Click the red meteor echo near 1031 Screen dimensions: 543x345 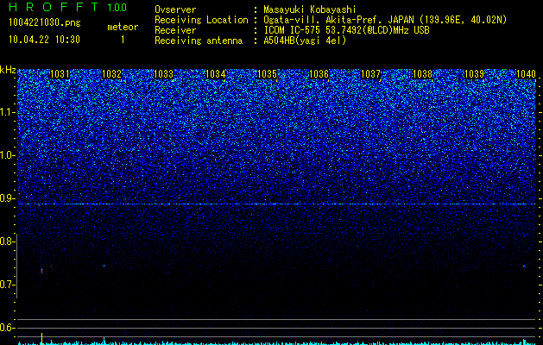pos(42,271)
